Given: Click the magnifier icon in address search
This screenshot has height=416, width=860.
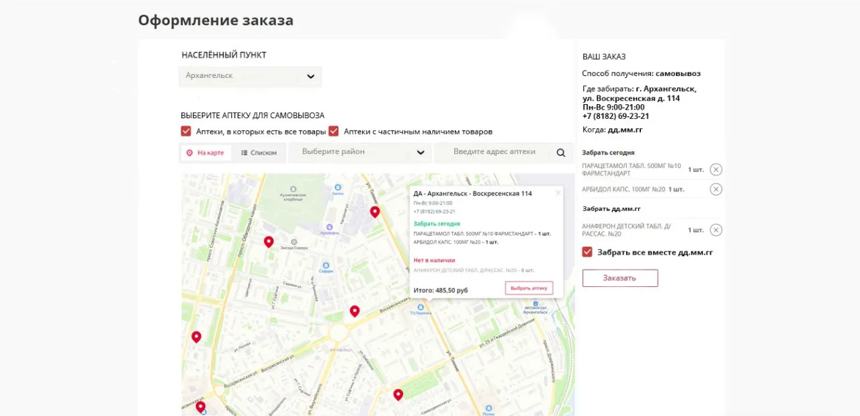Looking at the screenshot, I should (560, 153).
